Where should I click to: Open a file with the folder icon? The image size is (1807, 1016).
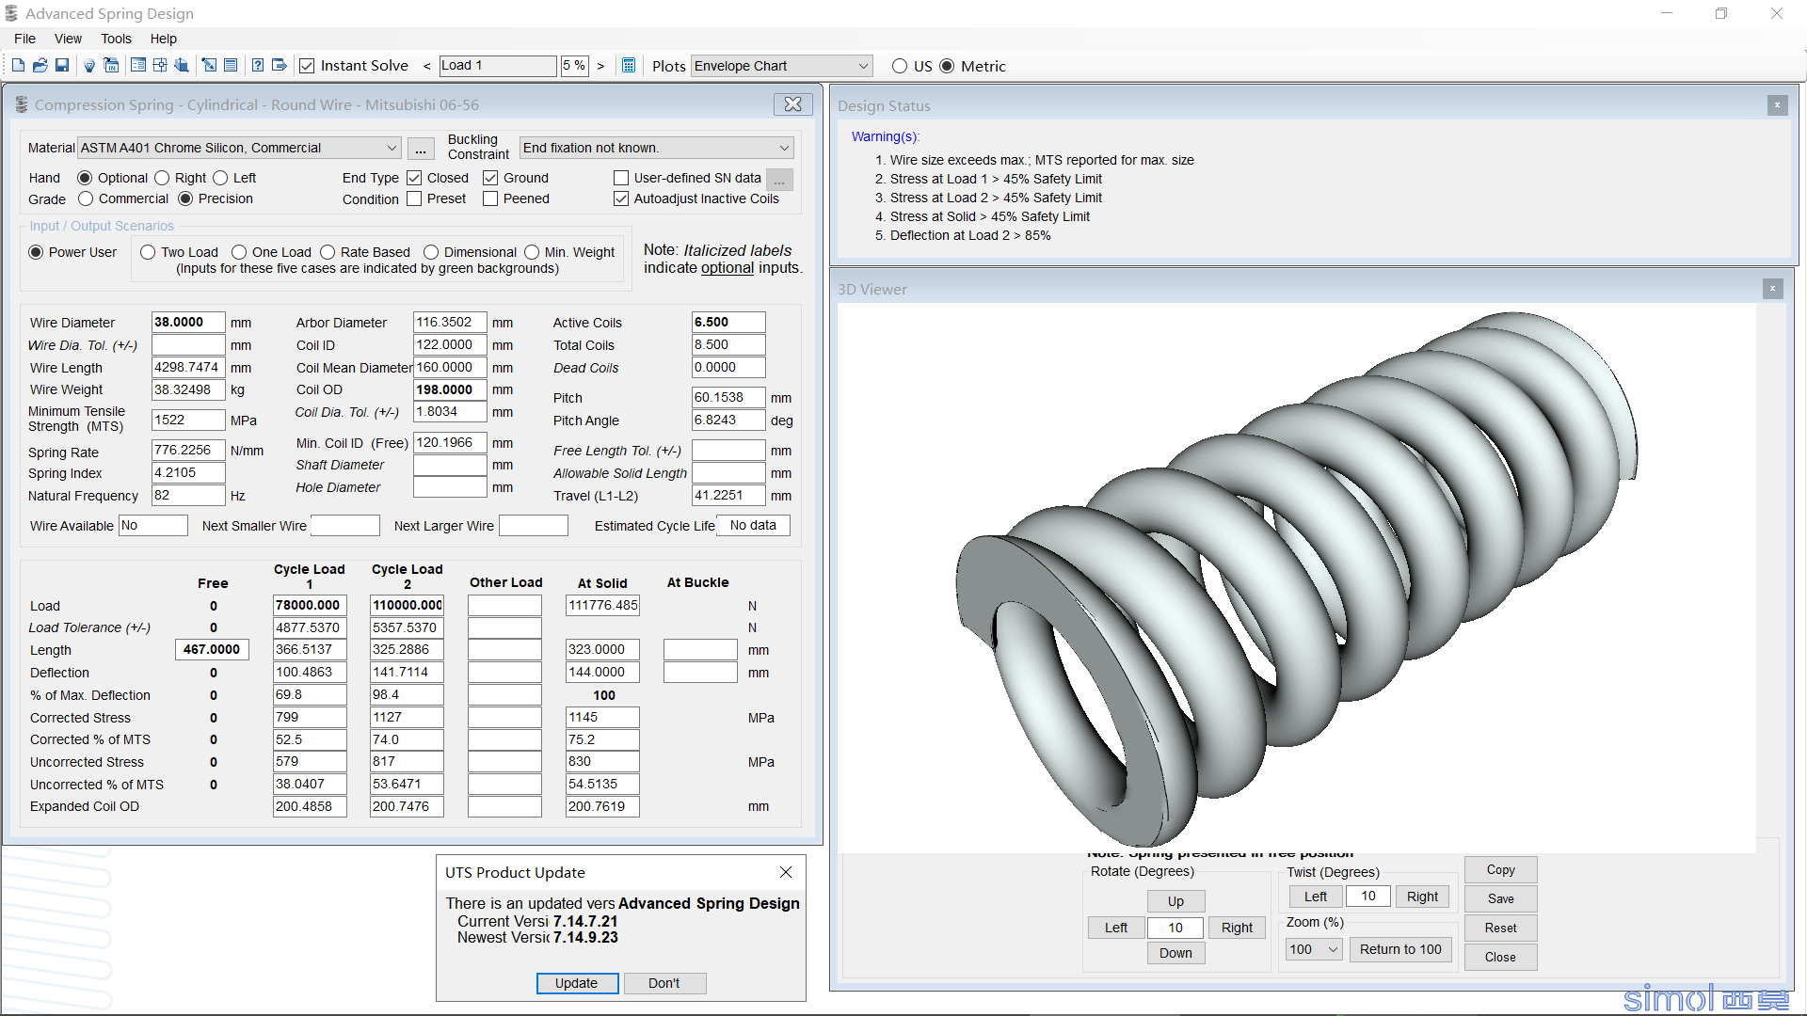click(x=40, y=66)
